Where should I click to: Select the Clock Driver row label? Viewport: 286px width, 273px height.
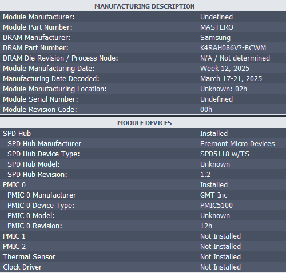coord(22,267)
